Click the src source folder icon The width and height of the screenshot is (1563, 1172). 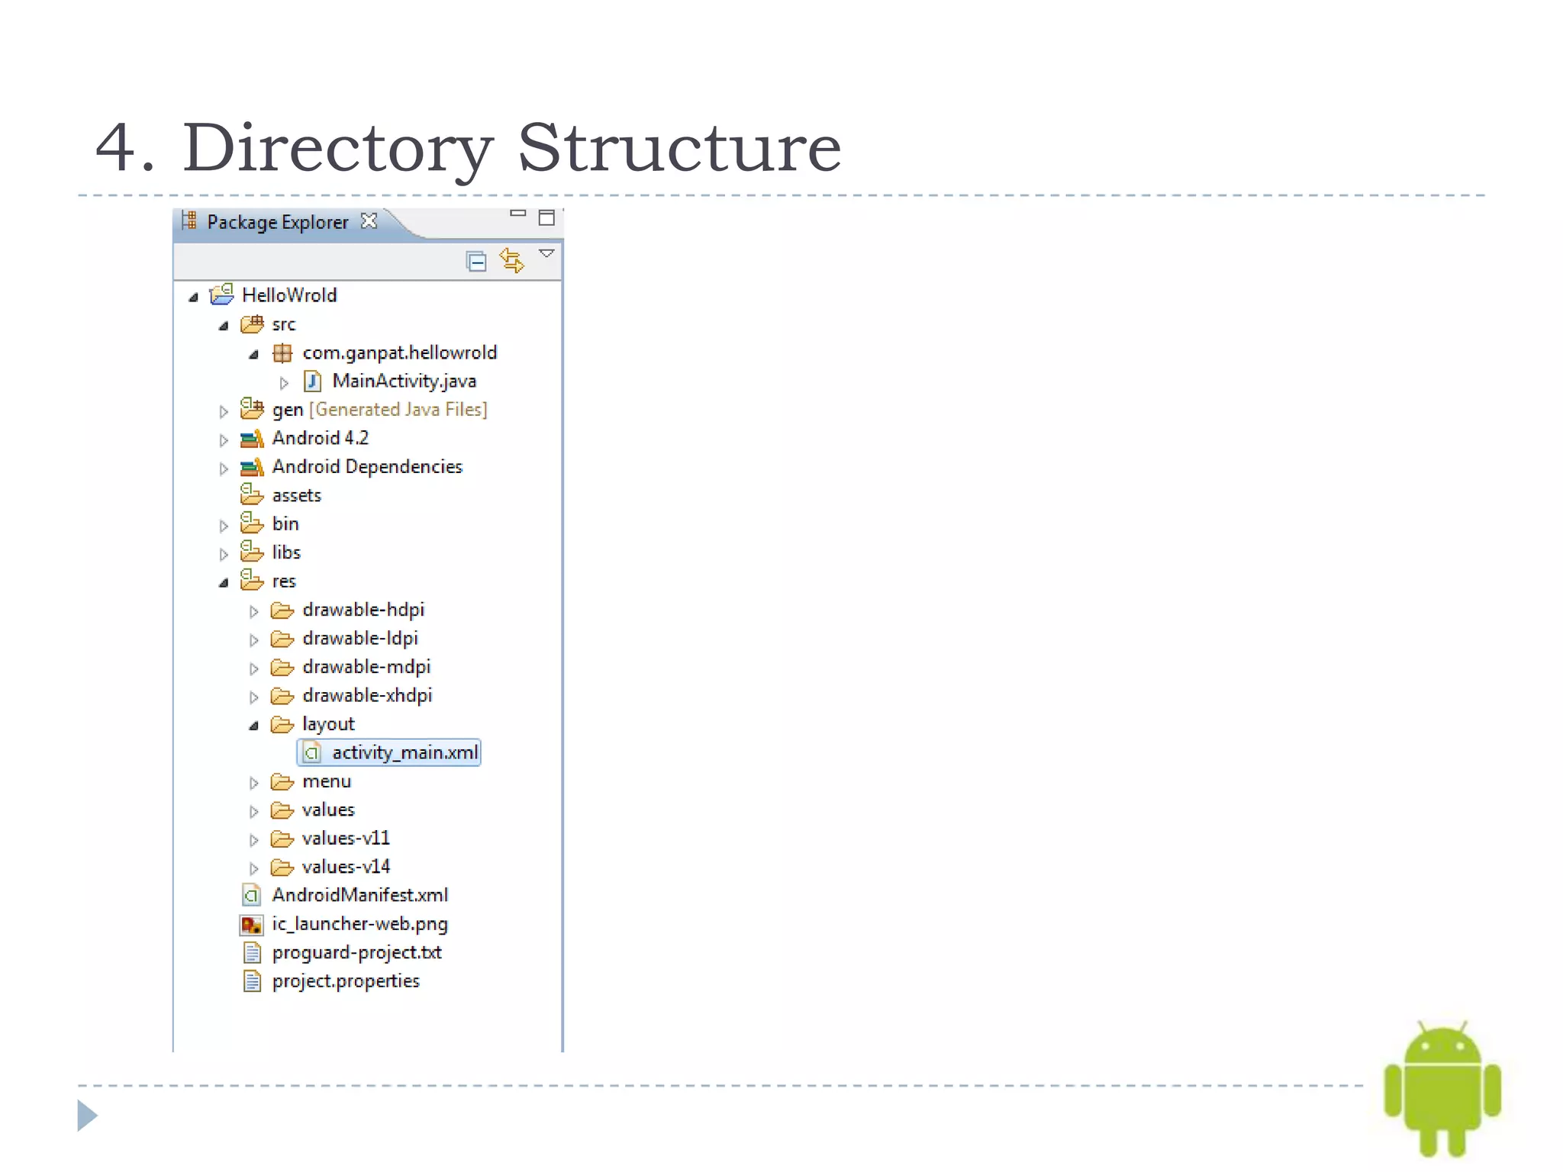pyautogui.click(x=252, y=324)
